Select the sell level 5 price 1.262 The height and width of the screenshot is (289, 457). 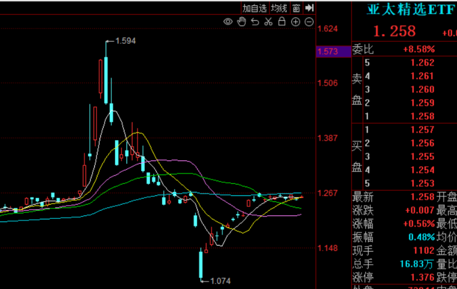pyautogui.click(x=422, y=63)
